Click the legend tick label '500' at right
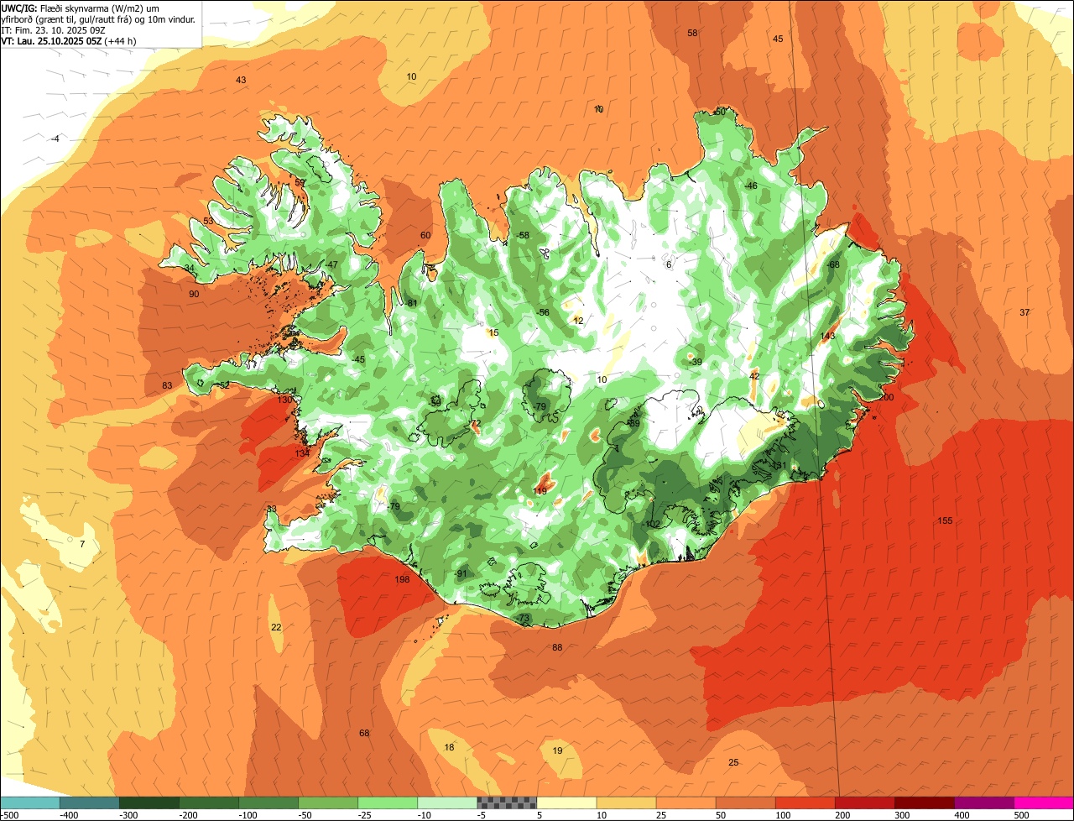The width and height of the screenshot is (1074, 821). pyautogui.click(x=1021, y=815)
